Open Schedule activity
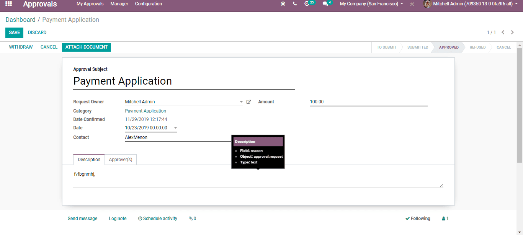Screen dimensions: 523x235 [x=158, y=219]
